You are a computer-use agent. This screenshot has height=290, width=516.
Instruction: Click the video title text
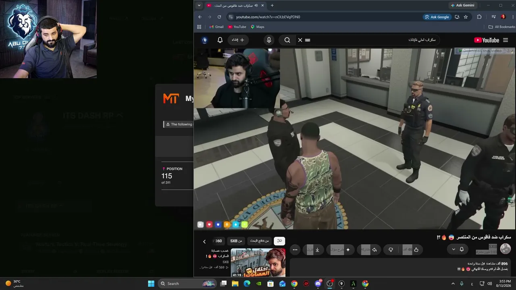click(x=474, y=237)
